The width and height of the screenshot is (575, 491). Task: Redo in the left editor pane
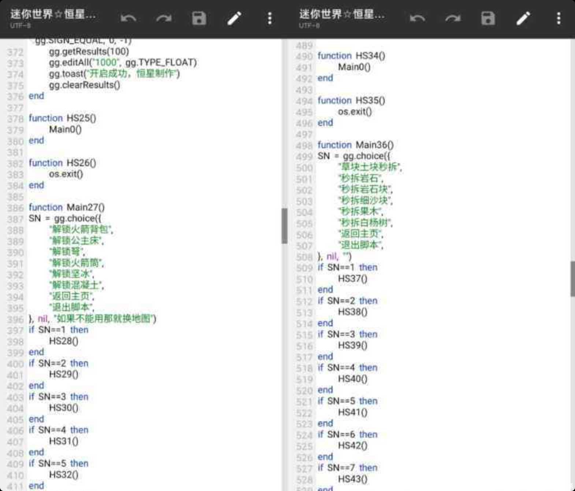click(164, 18)
